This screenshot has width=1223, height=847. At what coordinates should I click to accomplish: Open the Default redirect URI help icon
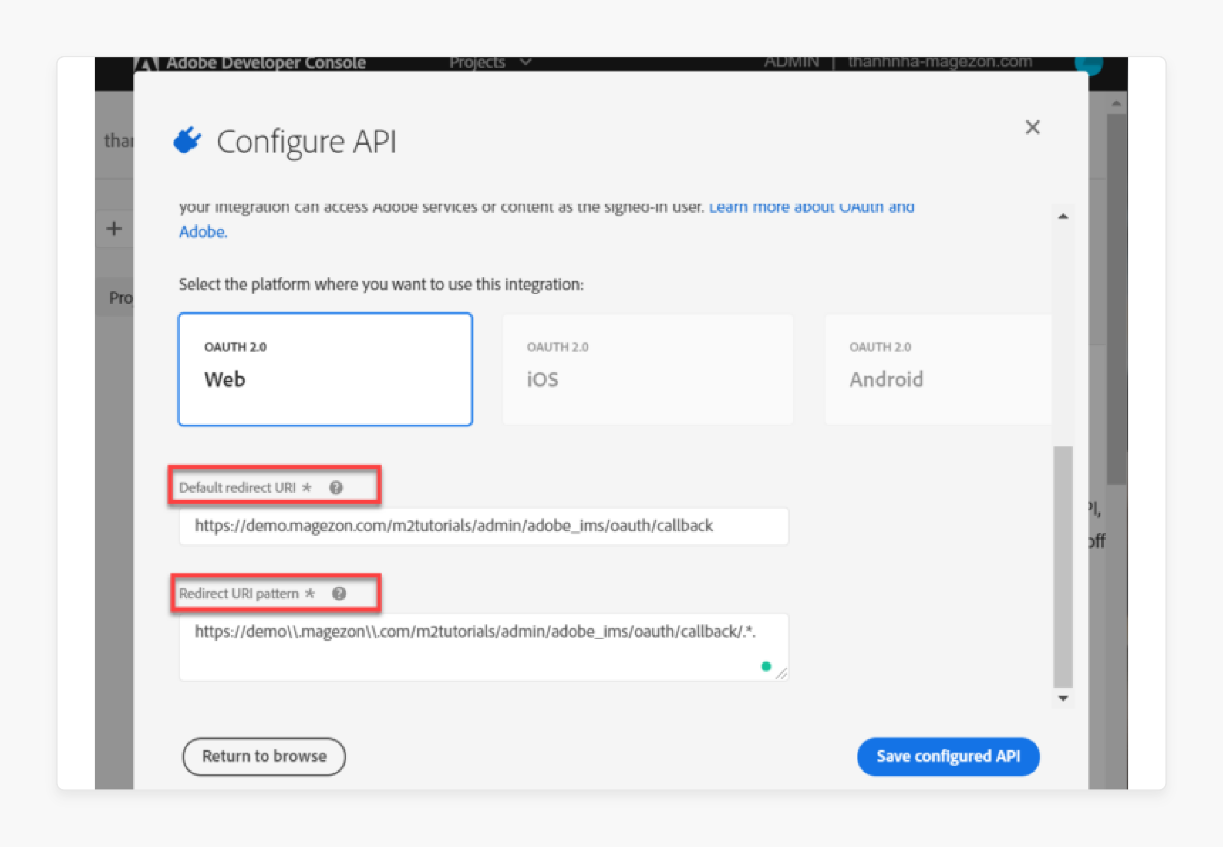[x=336, y=487]
